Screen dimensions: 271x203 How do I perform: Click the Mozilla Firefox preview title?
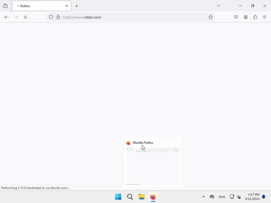[x=143, y=143]
